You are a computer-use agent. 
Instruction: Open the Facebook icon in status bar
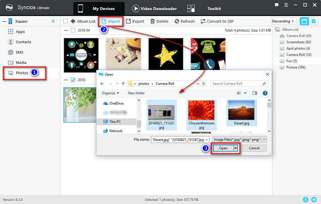[305, 199]
